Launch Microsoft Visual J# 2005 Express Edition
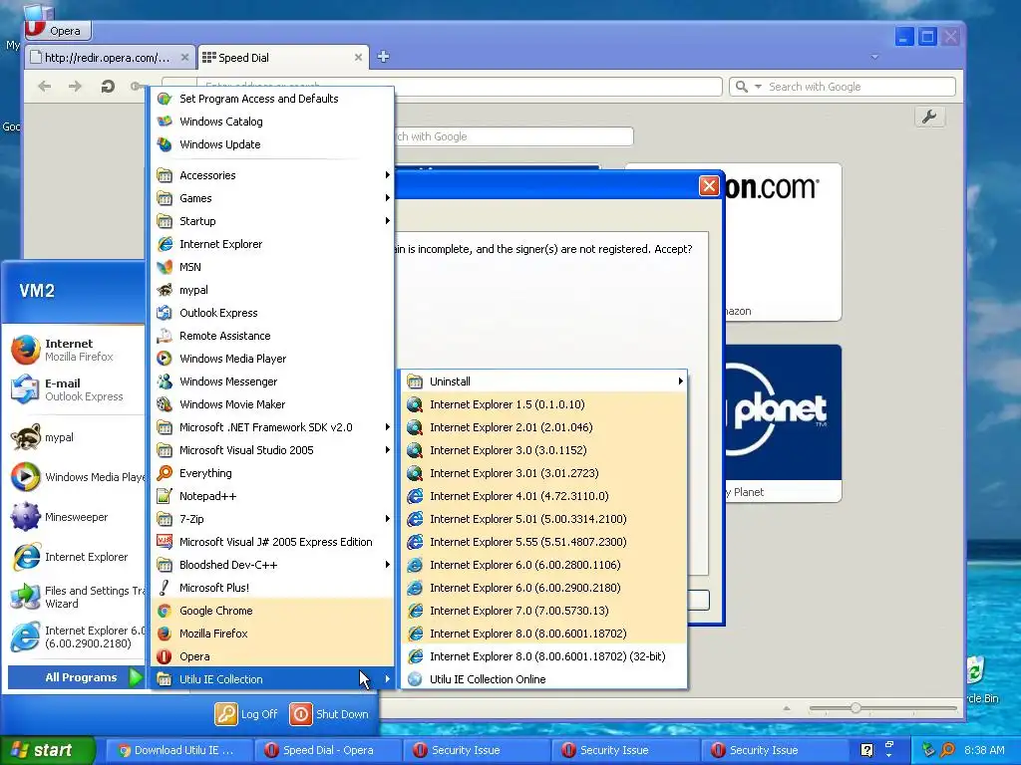Image resolution: width=1021 pixels, height=765 pixels. (x=273, y=542)
